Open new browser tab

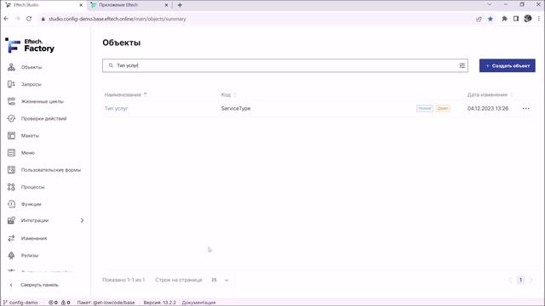click(180, 5)
